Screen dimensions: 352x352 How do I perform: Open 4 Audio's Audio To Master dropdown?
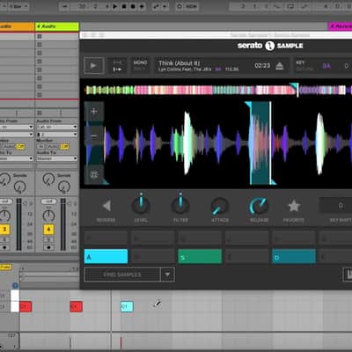click(57, 158)
